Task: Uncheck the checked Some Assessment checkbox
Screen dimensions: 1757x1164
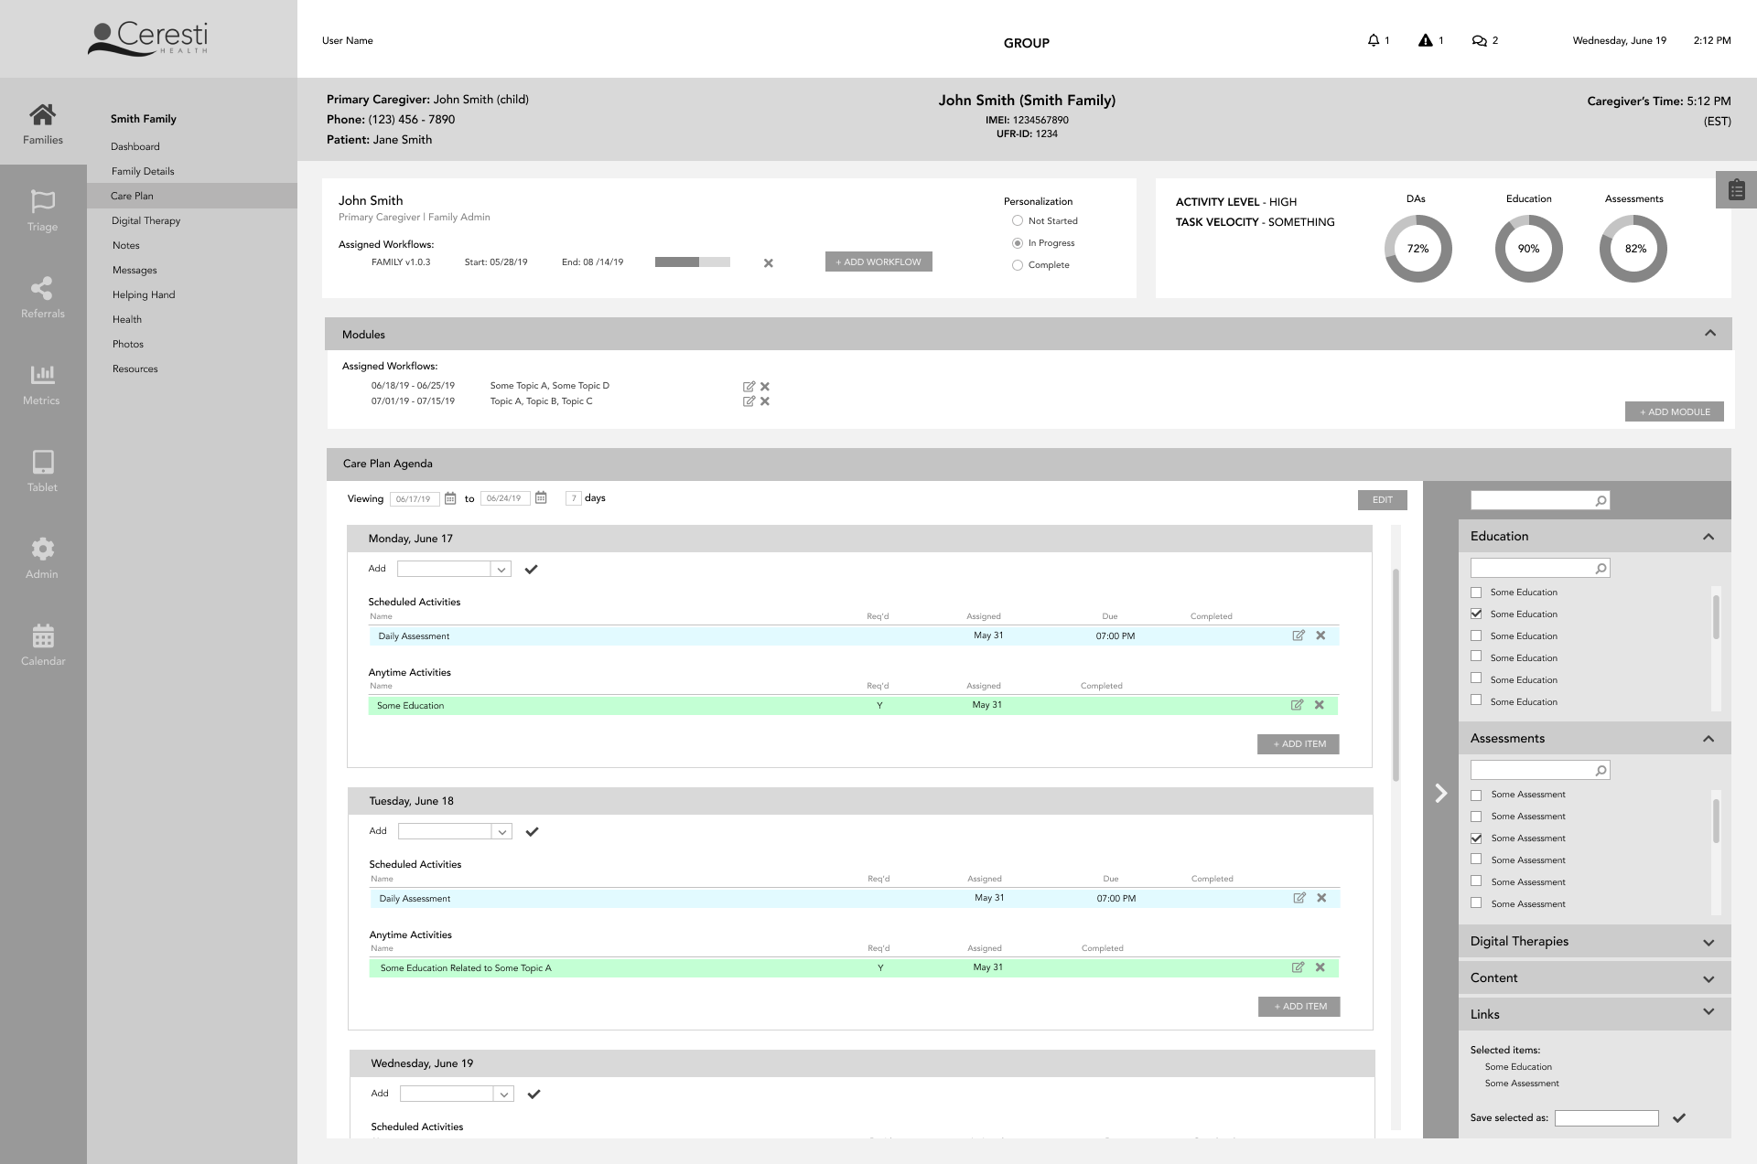Action: pyautogui.click(x=1476, y=838)
